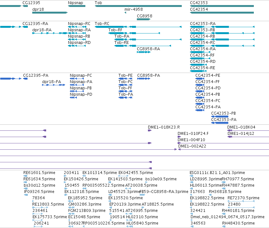269x228 pixels.
Task: Select transcript Nipsnap-RD
Action: click(79, 43)
